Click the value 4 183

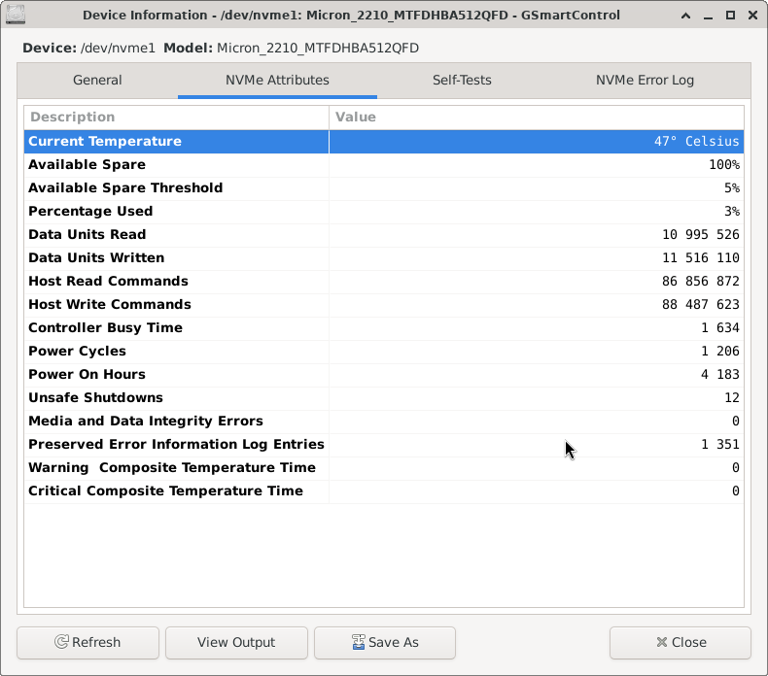[720, 375]
